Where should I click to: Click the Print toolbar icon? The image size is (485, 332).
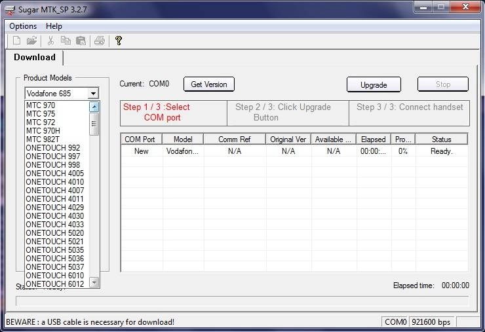[x=100, y=41]
